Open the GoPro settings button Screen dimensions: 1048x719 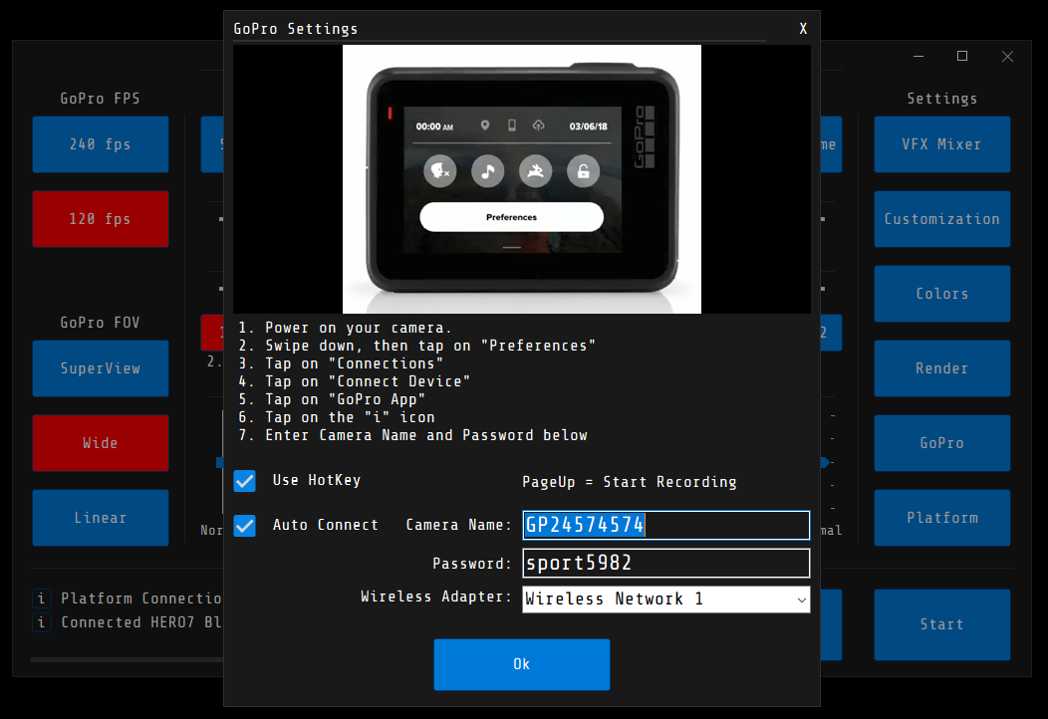pos(941,443)
